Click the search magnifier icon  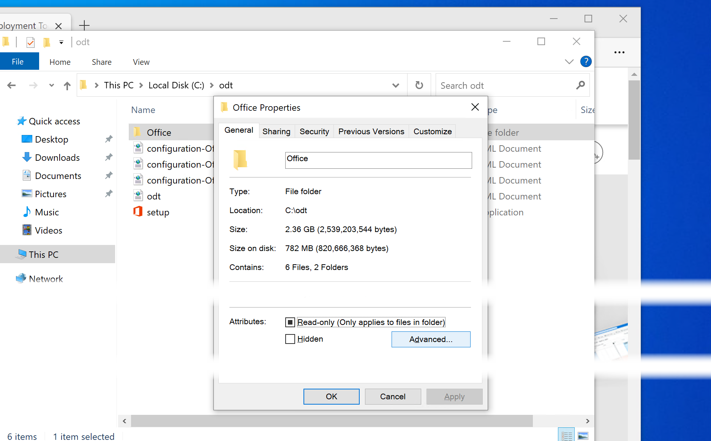[x=580, y=85]
